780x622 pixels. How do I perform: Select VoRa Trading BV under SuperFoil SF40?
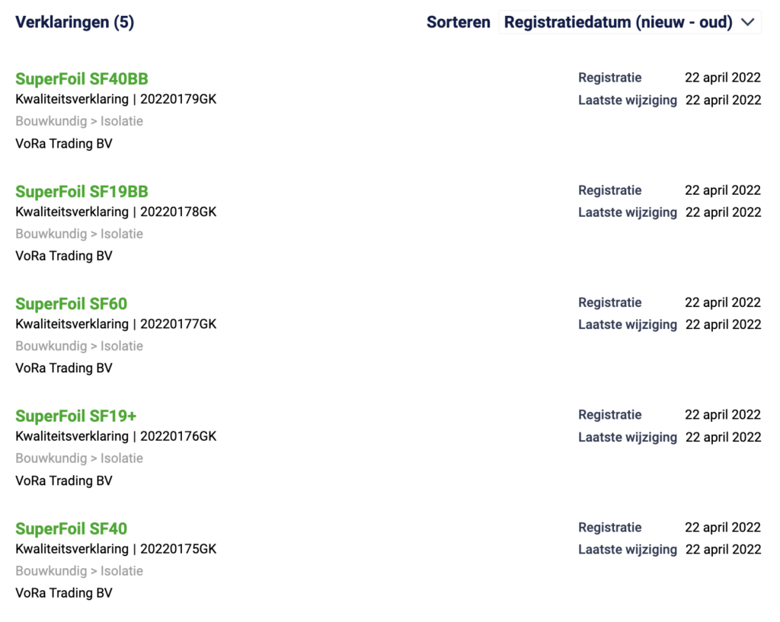tap(64, 593)
